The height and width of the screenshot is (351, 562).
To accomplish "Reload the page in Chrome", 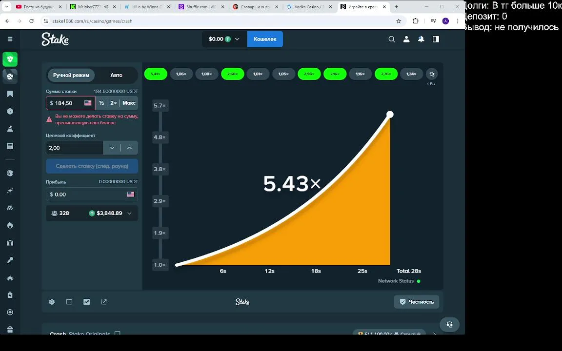I will pyautogui.click(x=32, y=21).
